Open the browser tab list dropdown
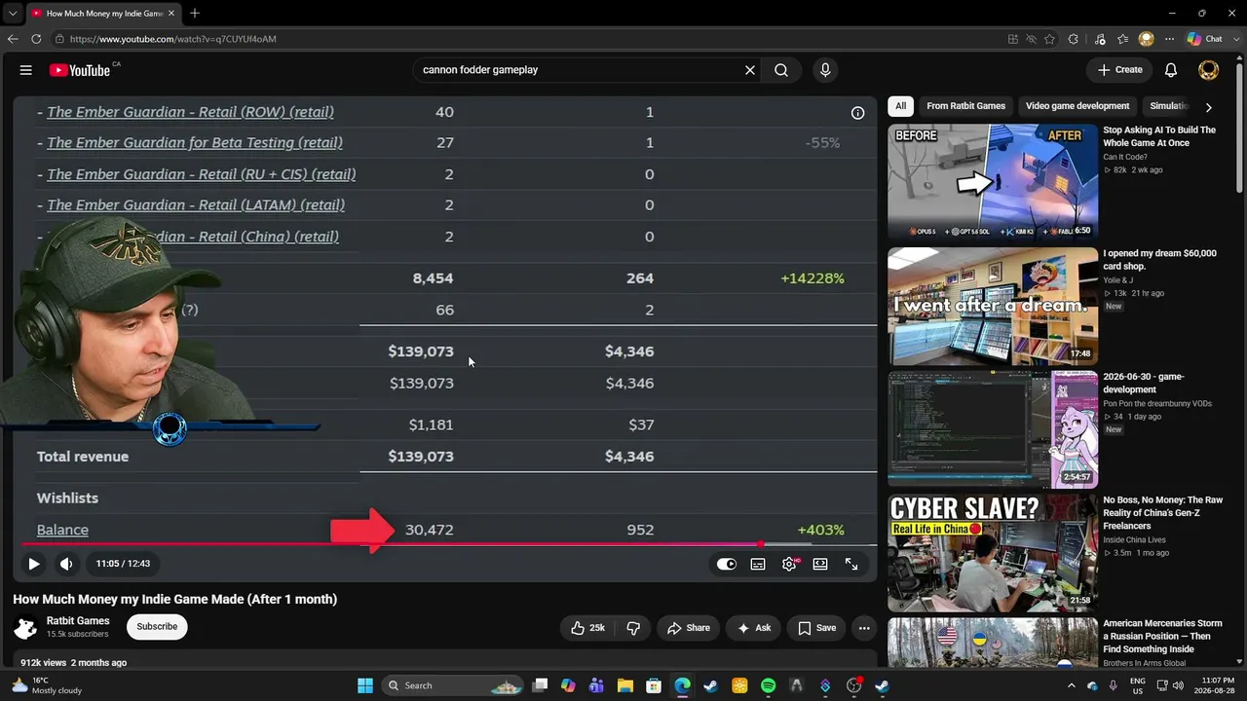 coord(13,14)
